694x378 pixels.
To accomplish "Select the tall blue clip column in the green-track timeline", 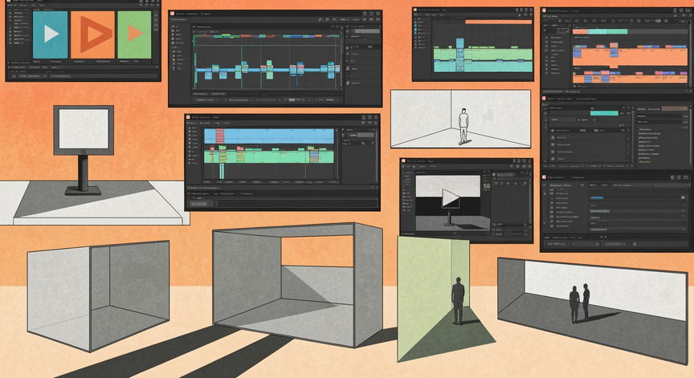I will coord(459,55).
